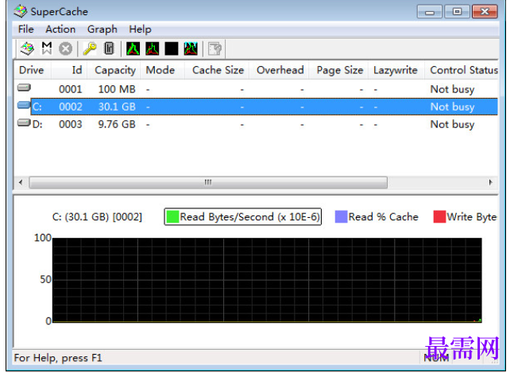Click the SuperCache title bar app icon
Viewport: 514px width, 373px height.
pyautogui.click(x=21, y=11)
